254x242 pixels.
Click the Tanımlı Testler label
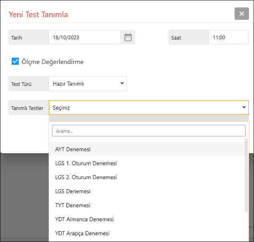(27, 108)
